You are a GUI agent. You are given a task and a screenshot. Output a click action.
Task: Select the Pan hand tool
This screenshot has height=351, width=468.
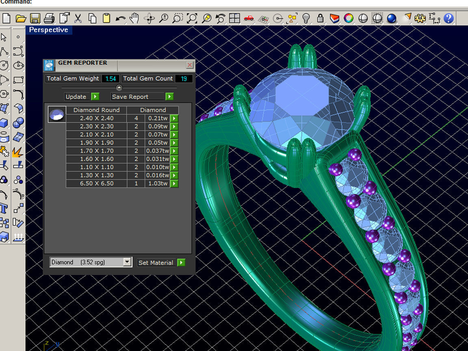click(134, 19)
